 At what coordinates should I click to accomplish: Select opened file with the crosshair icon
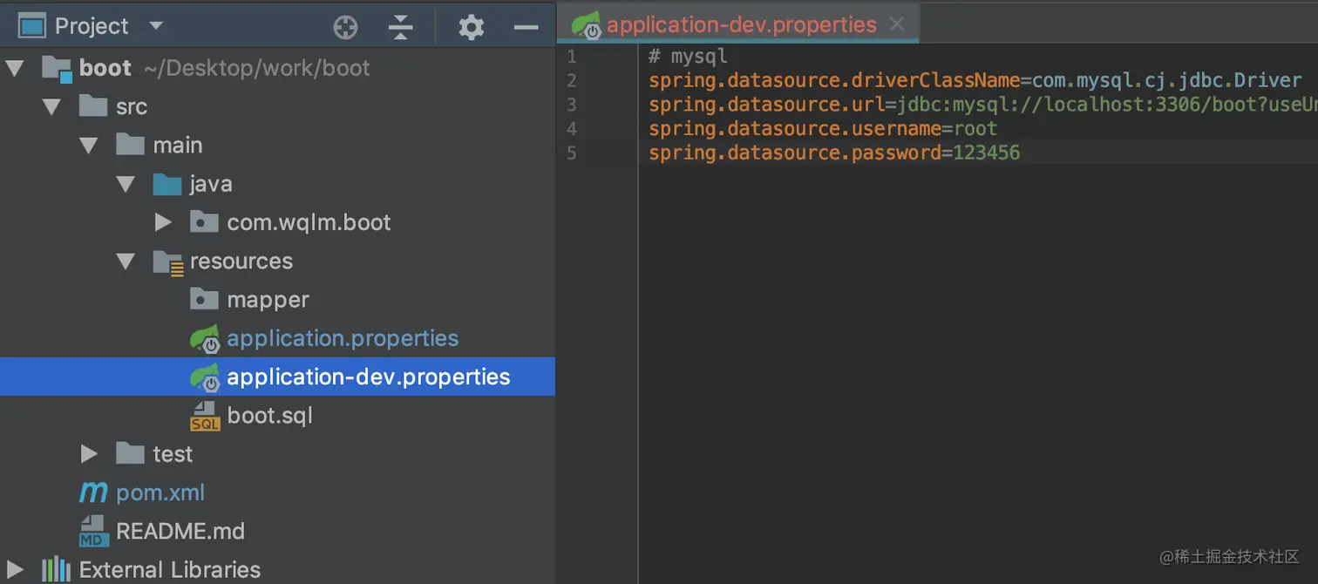click(x=345, y=26)
